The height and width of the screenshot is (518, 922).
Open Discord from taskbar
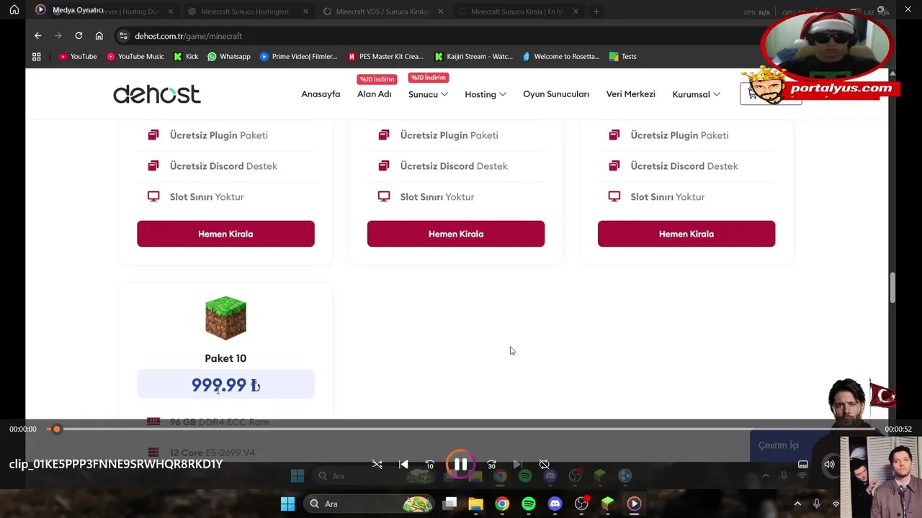pos(555,504)
